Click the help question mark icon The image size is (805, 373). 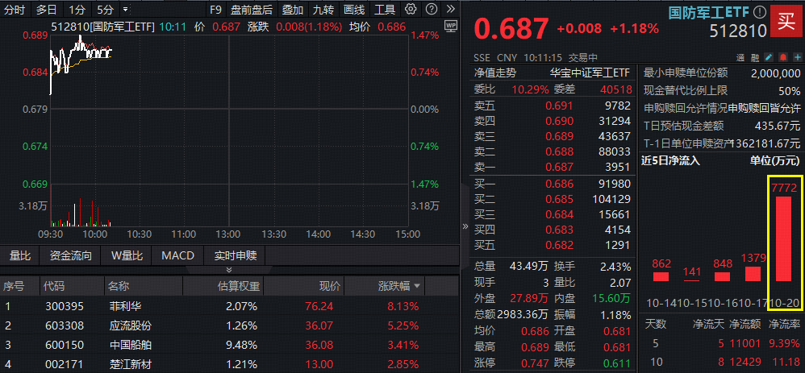pyautogui.click(x=430, y=10)
